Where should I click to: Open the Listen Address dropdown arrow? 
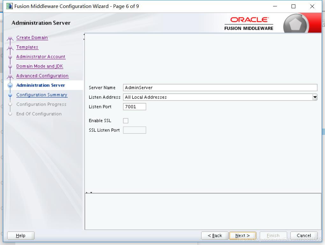pos(315,97)
